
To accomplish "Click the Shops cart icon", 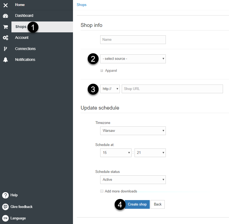I will tap(5, 27).
